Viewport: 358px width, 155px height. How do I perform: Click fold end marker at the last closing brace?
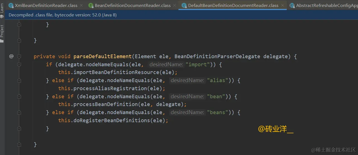[x=19, y=145]
